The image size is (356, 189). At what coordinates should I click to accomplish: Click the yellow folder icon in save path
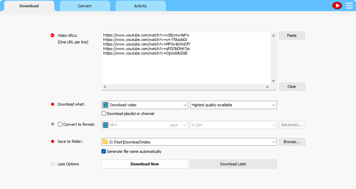click(x=105, y=142)
